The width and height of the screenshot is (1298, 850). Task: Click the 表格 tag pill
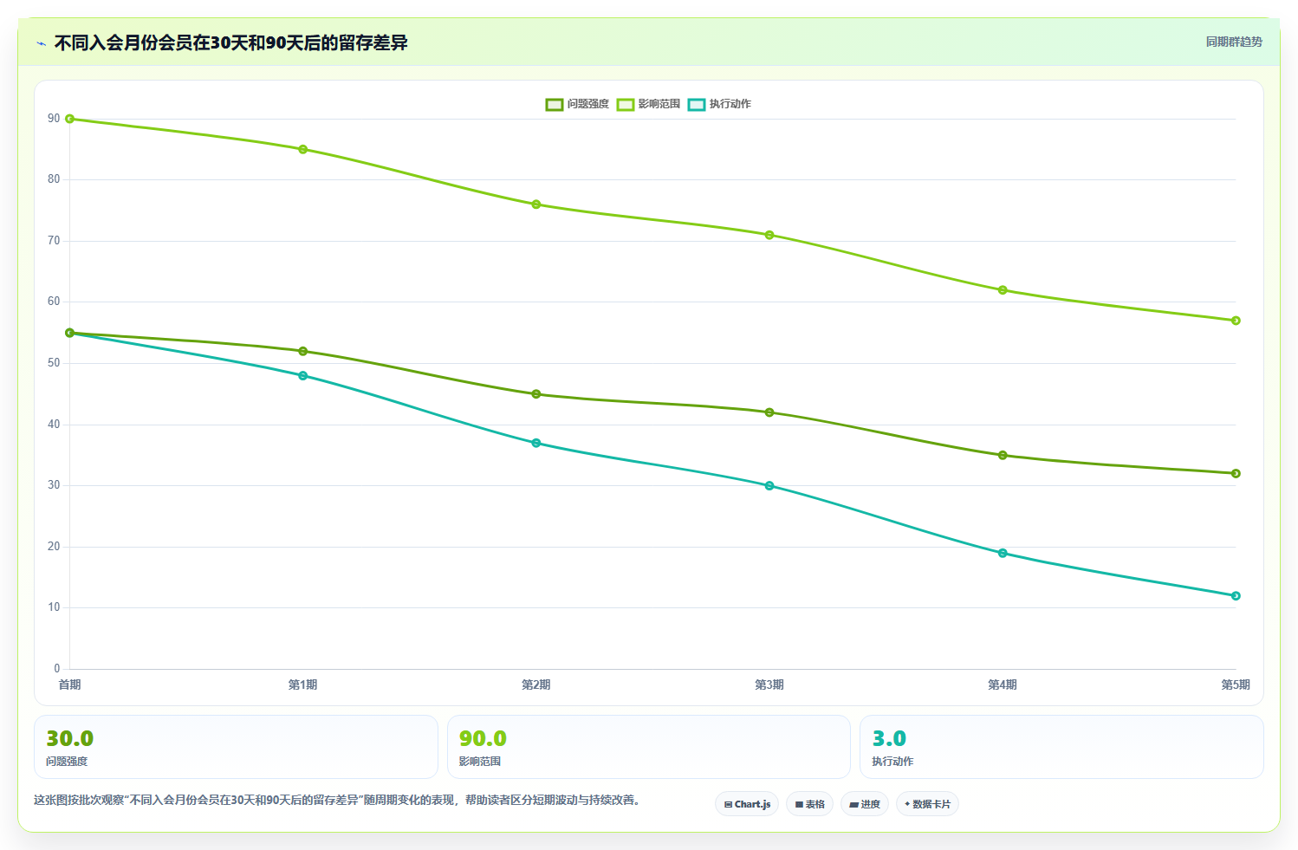click(809, 804)
